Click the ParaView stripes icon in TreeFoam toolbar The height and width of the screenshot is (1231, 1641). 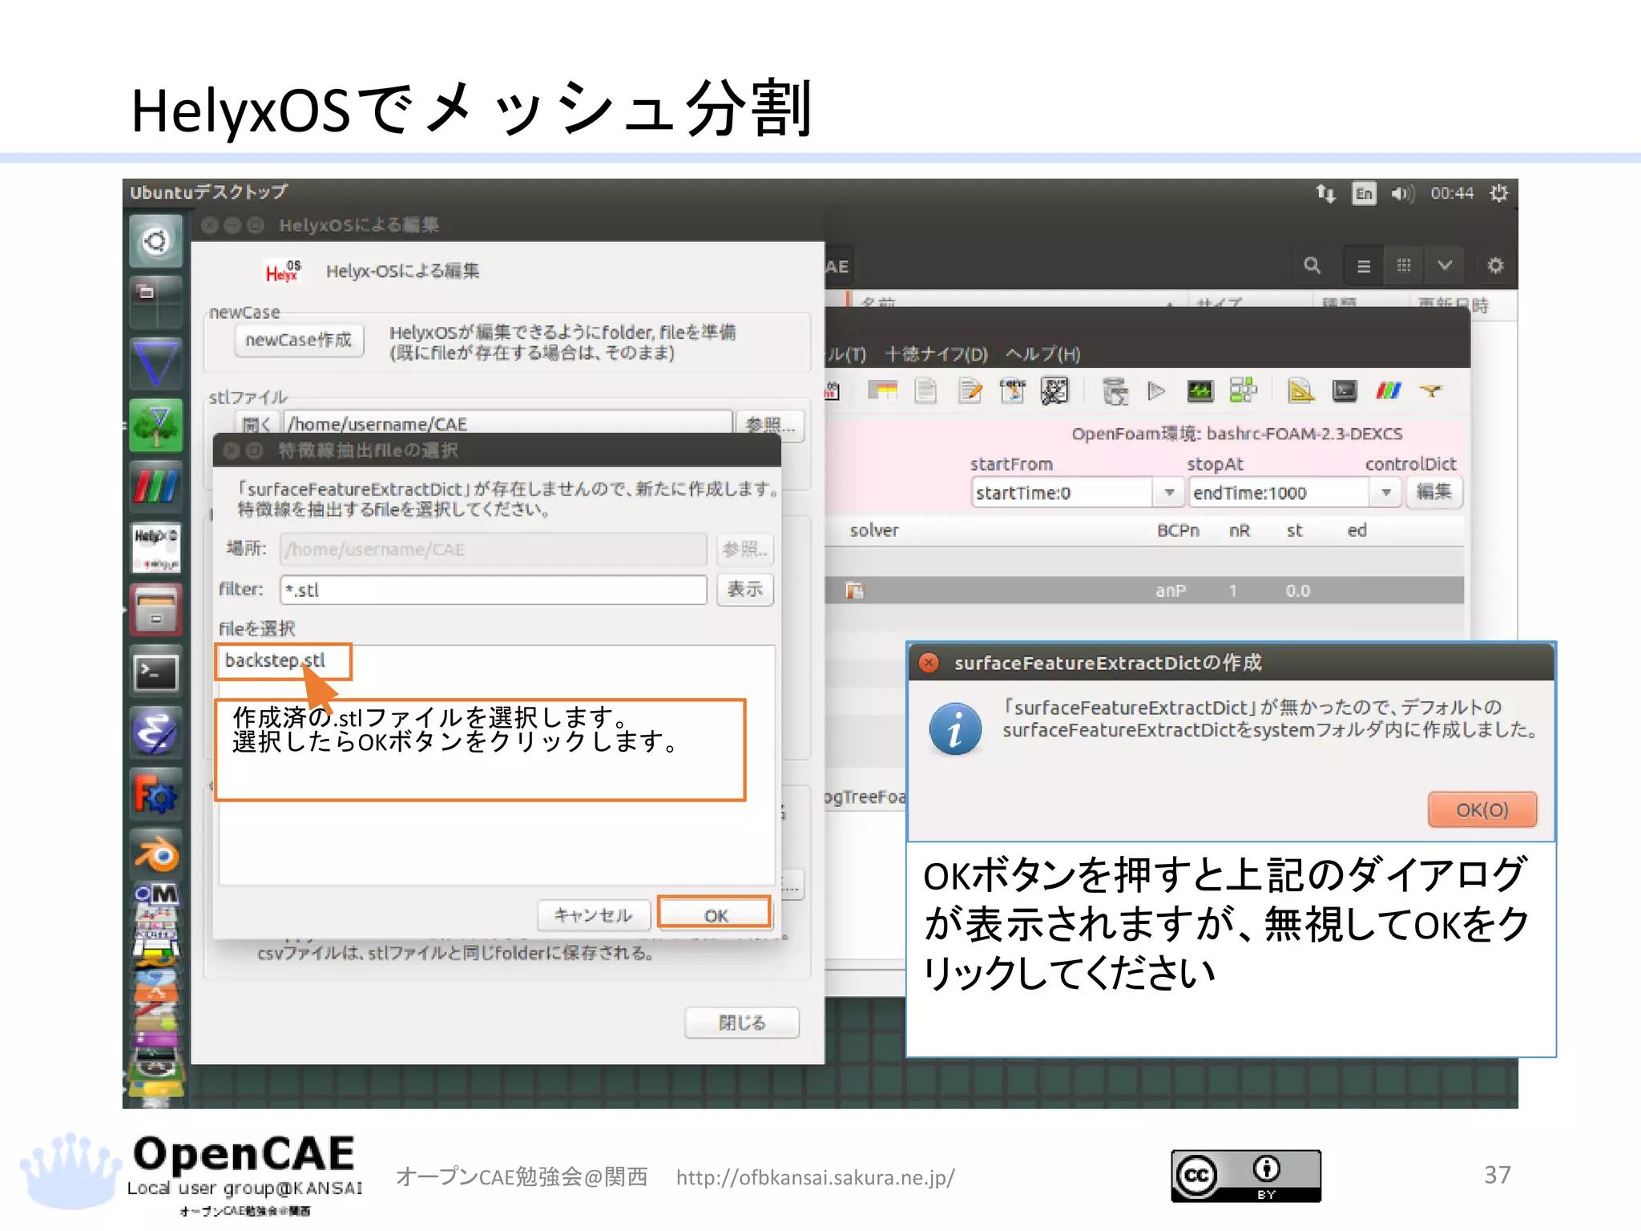click(x=1389, y=391)
